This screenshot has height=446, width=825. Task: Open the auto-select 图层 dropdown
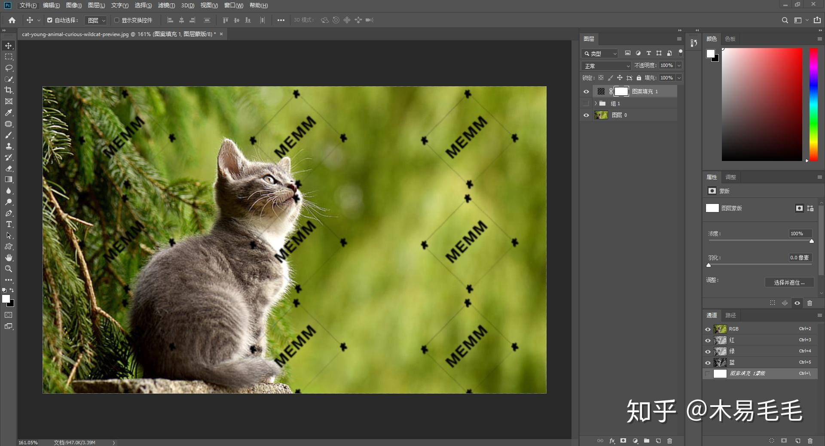click(x=96, y=20)
